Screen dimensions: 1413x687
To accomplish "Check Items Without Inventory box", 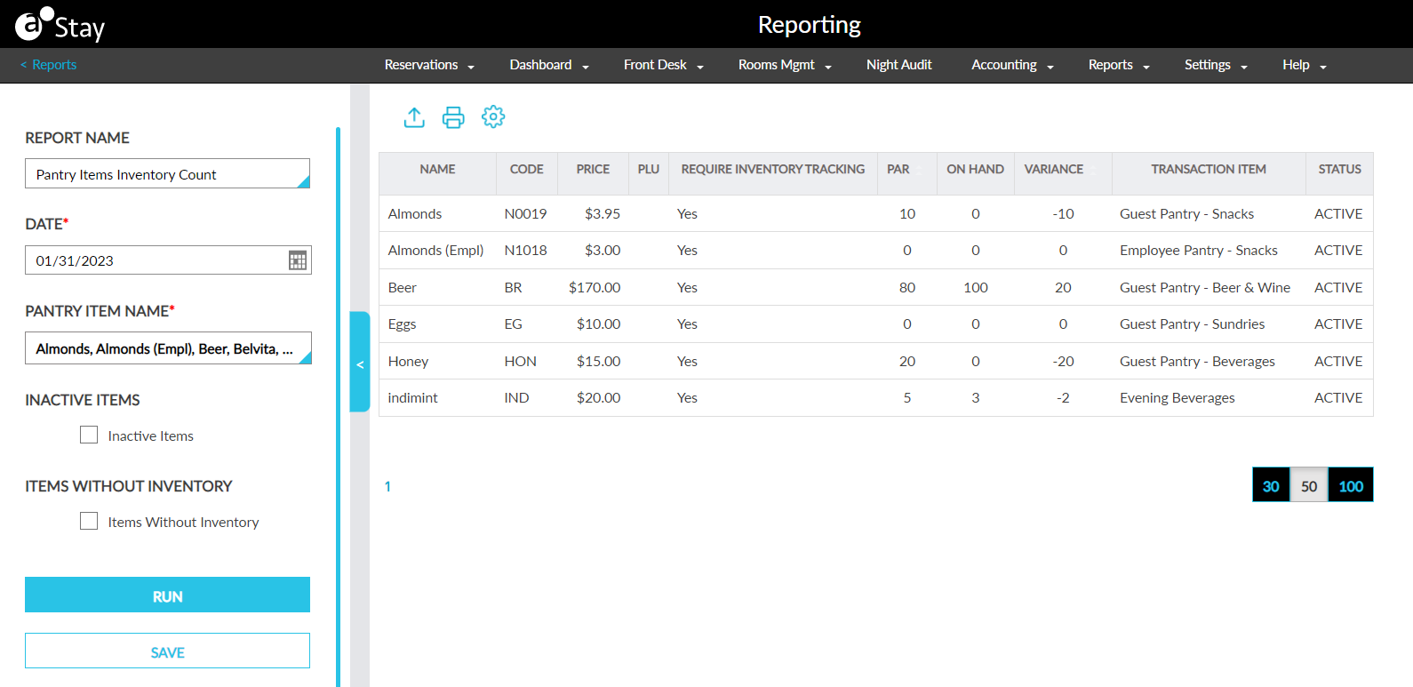I will [89, 521].
